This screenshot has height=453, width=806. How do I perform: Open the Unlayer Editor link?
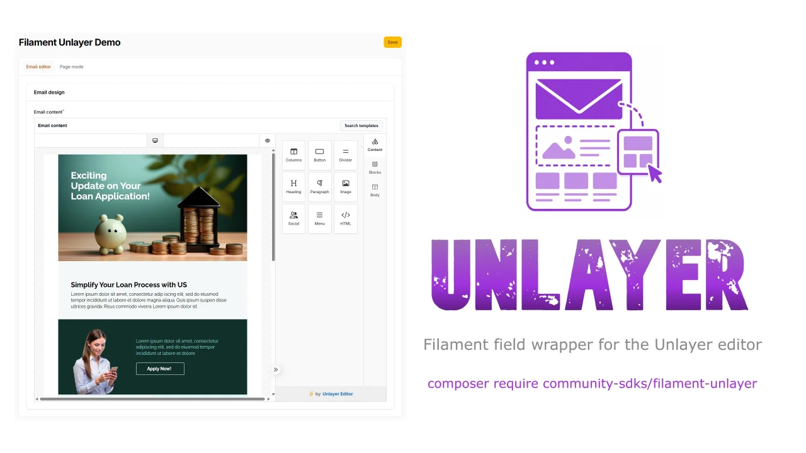338,394
